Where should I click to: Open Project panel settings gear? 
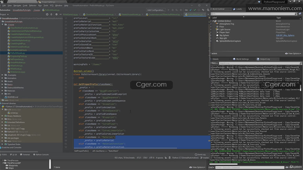(x=56, y=14)
